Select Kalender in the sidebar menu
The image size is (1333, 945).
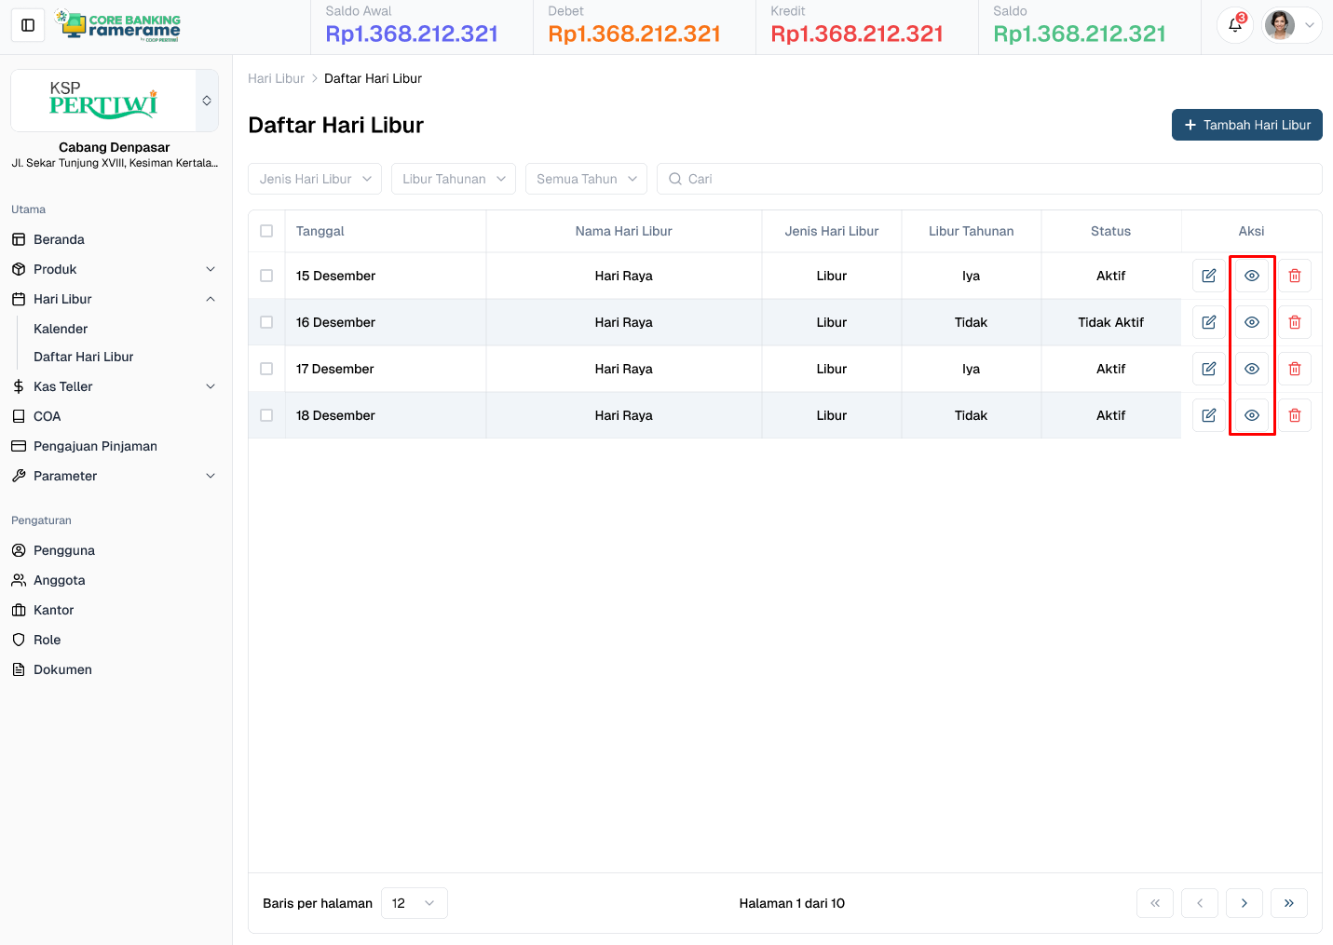61,328
